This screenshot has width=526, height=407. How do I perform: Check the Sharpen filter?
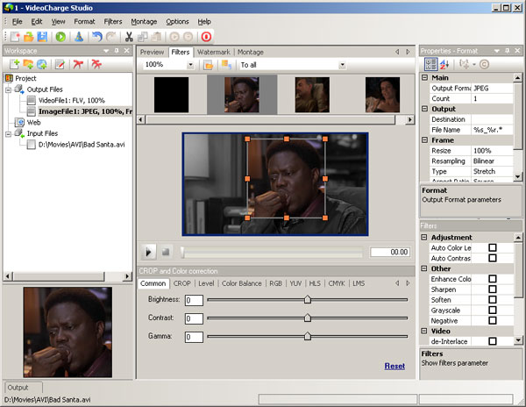[493, 289]
